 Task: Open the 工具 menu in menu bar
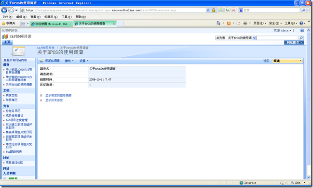67,17
